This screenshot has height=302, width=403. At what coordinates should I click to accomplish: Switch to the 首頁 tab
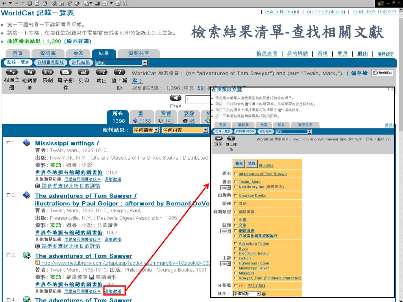[17, 53]
